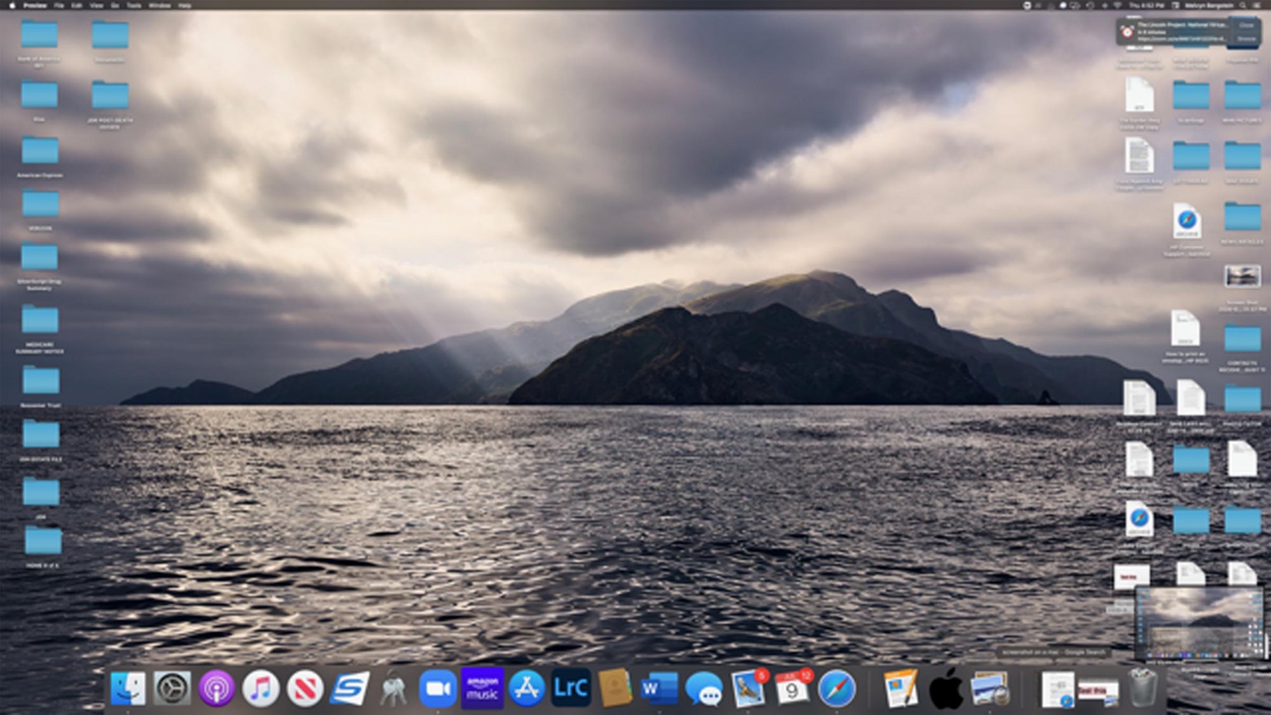Open Messages from the Dock
Image resolution: width=1271 pixels, height=715 pixels.
click(703, 688)
